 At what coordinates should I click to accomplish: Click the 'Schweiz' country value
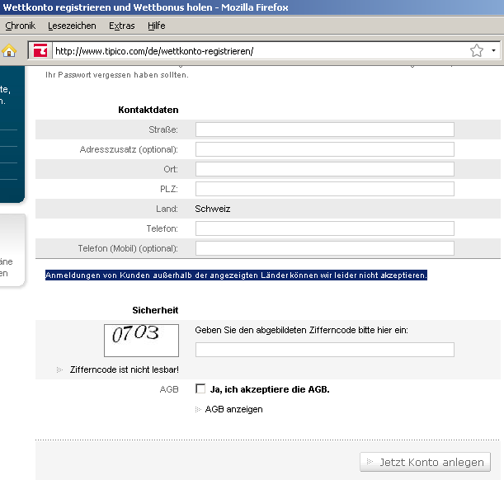[213, 209]
